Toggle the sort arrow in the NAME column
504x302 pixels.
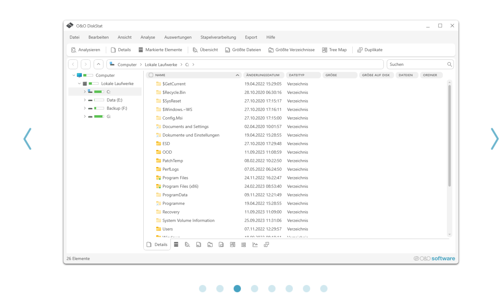coord(237,75)
